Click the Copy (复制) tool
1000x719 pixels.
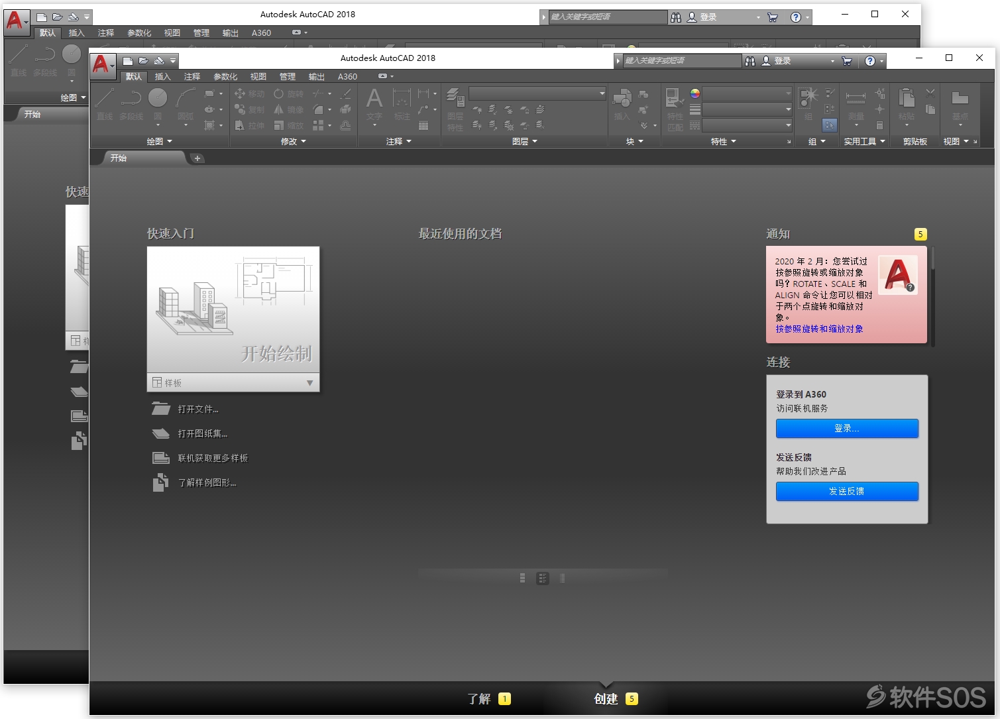[x=249, y=110]
